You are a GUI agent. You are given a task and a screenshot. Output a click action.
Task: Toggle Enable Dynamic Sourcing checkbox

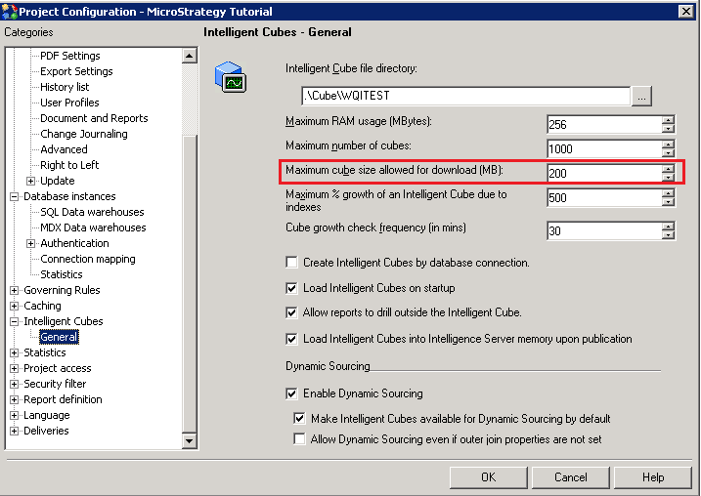pos(292,393)
